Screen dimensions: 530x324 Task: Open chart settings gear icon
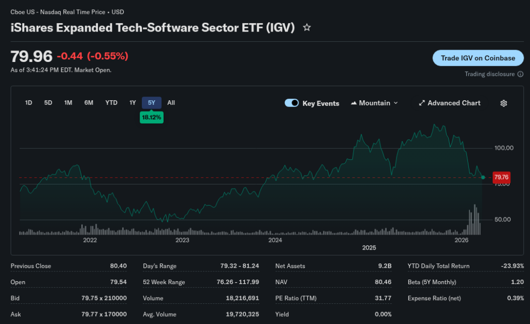(504, 103)
